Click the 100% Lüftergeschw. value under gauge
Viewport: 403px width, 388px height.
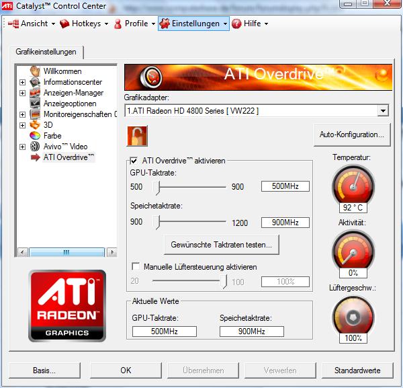353,338
